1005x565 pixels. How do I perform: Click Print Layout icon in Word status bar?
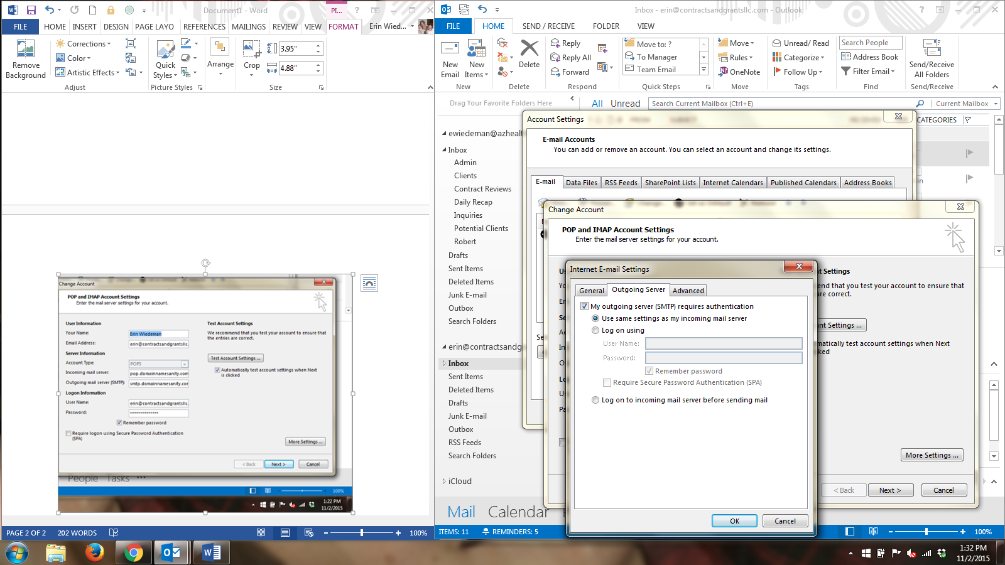click(285, 532)
